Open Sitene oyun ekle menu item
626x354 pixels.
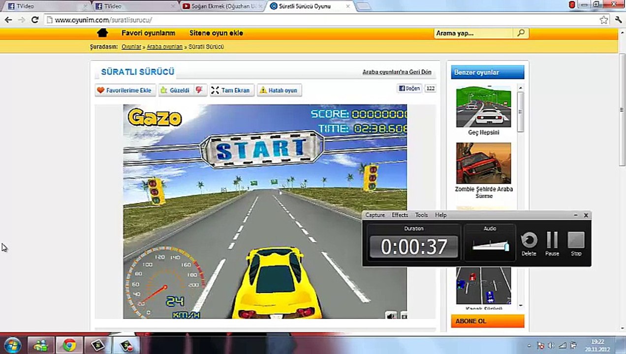(x=216, y=33)
